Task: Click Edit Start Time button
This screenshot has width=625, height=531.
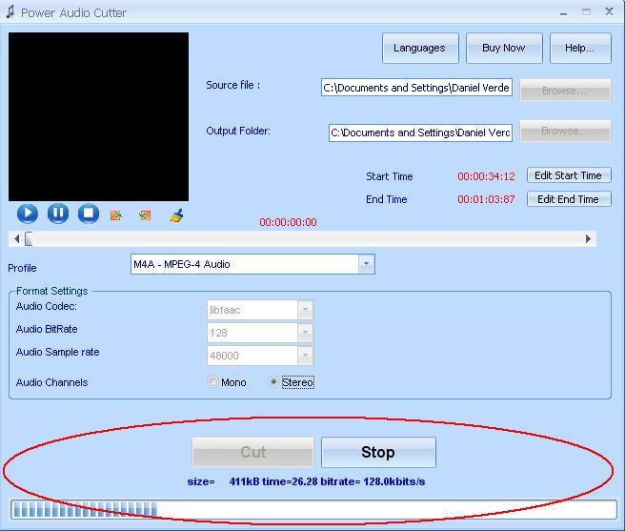Action: (569, 175)
